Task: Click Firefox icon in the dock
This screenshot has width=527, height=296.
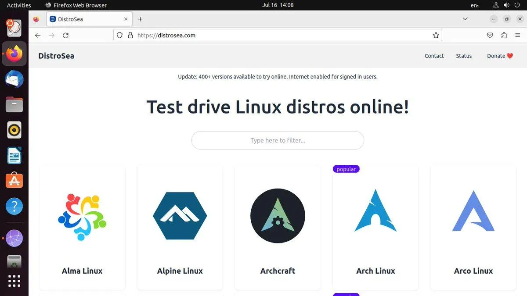Action: [14, 53]
